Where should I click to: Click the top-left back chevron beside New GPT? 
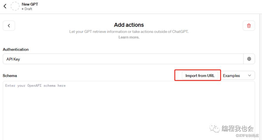pos(5,6)
